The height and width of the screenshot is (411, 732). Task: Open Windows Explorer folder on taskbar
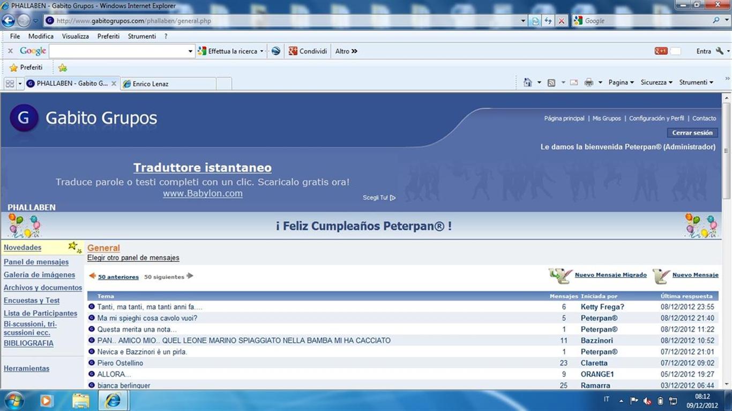click(81, 400)
